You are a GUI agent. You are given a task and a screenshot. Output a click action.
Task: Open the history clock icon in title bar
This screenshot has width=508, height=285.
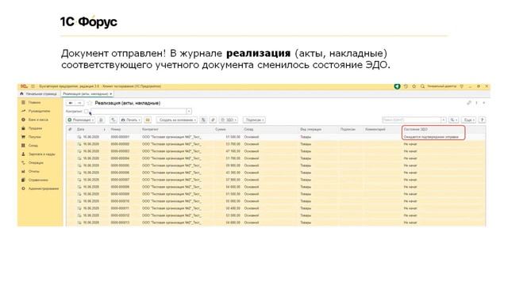coord(406,86)
